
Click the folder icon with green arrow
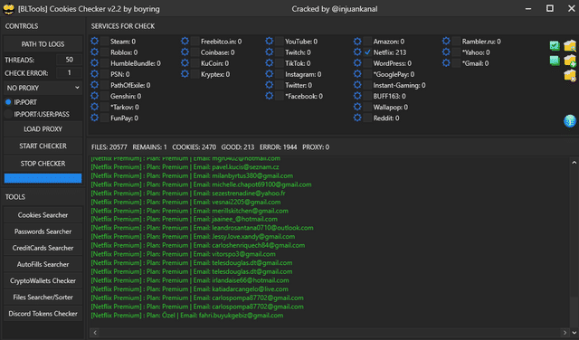(x=570, y=61)
